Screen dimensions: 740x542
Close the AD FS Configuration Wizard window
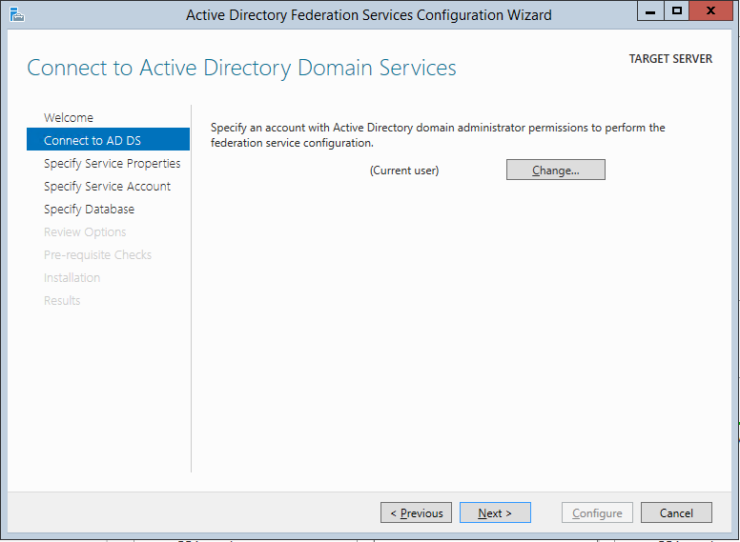click(713, 11)
